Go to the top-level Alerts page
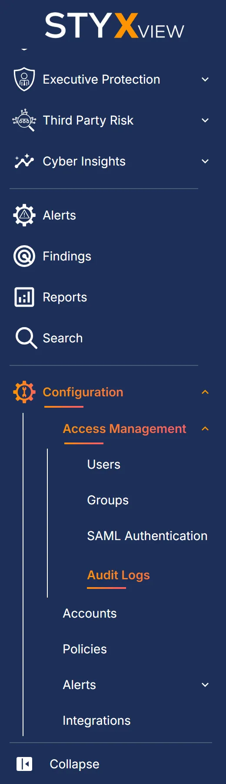Viewport: 226px width, 784px height. 59,215
